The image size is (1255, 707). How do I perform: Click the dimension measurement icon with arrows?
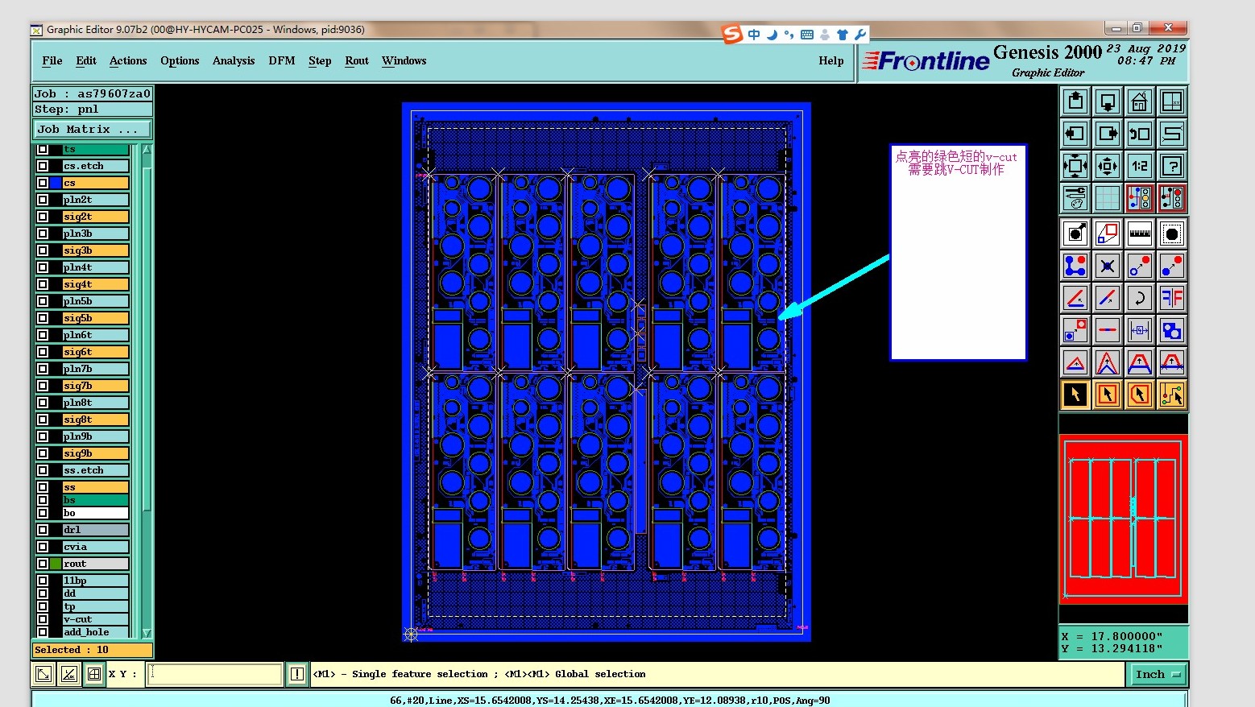(x=1140, y=330)
